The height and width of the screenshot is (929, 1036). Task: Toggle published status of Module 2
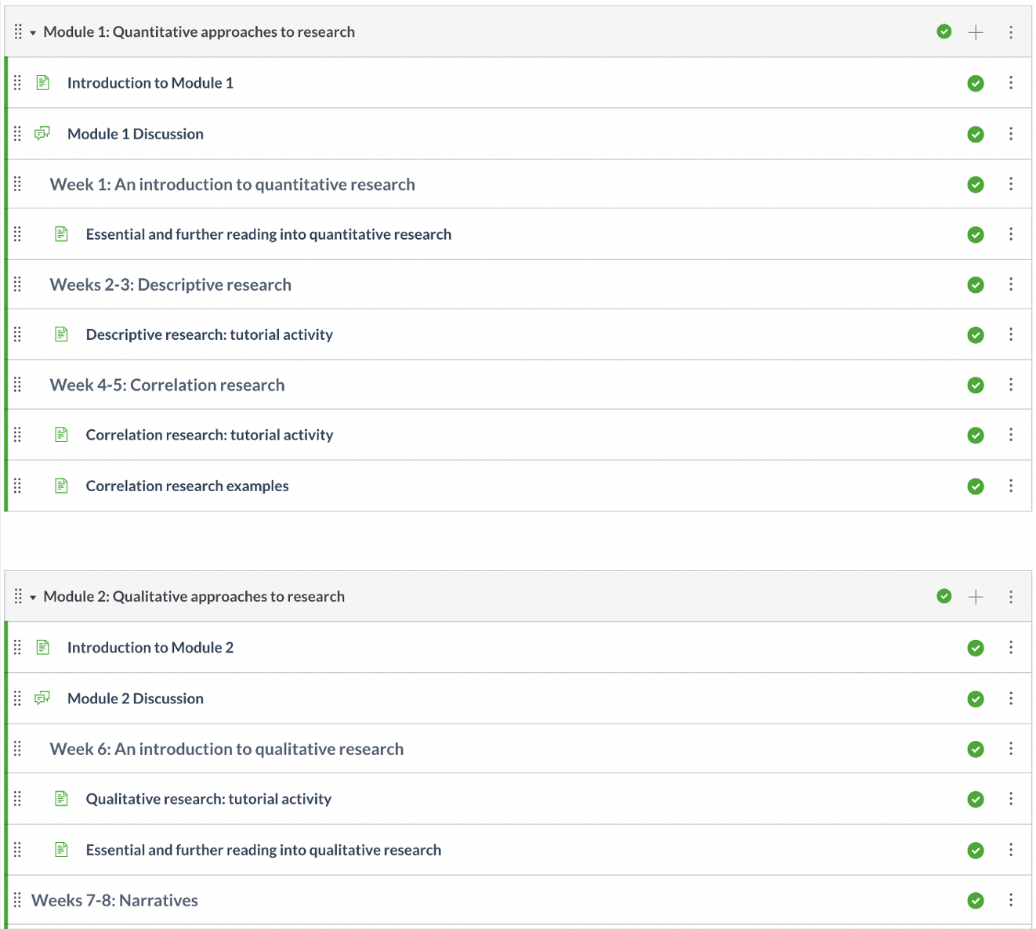pos(944,596)
